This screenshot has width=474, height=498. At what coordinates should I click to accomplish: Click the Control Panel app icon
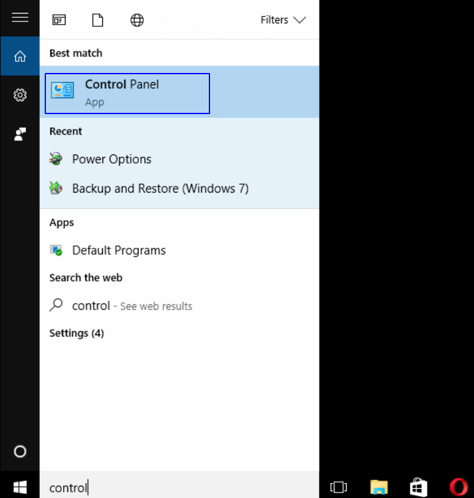[x=62, y=90]
